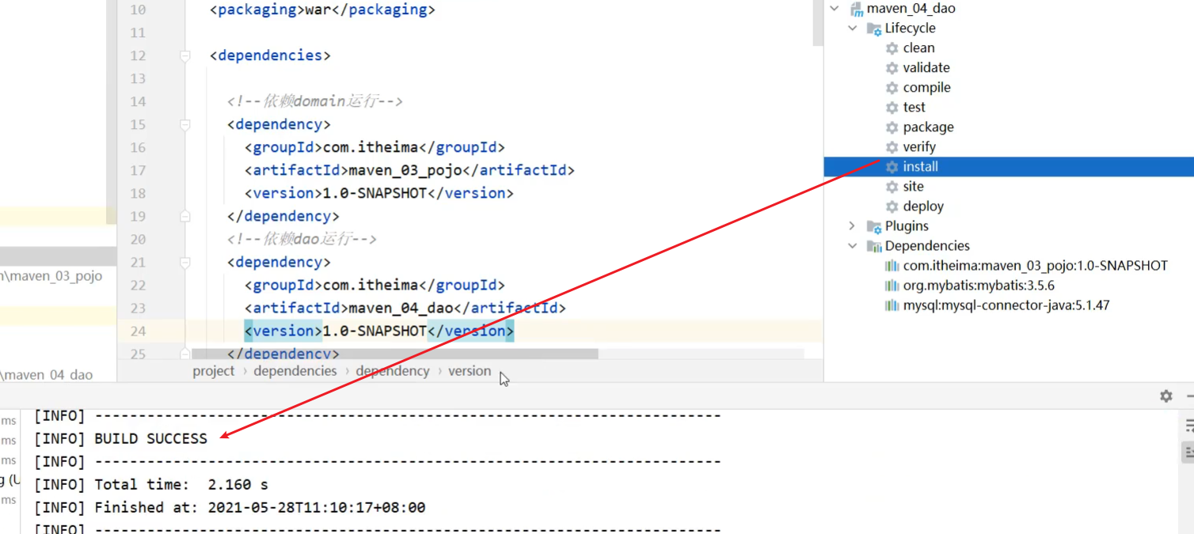
Task: Click the gear icon beside the clean goal
Action: click(x=892, y=48)
